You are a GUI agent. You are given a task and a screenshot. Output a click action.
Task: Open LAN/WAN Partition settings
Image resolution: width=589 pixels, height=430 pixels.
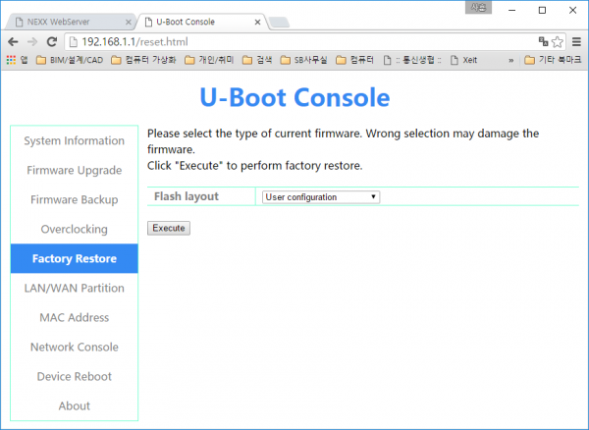tap(74, 288)
